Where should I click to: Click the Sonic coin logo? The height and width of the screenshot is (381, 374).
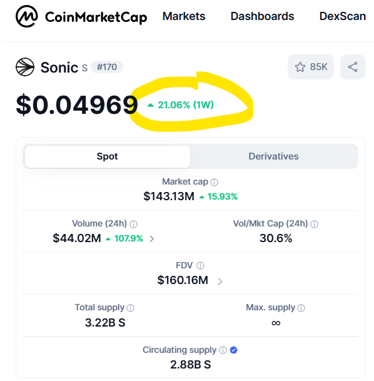[25, 67]
